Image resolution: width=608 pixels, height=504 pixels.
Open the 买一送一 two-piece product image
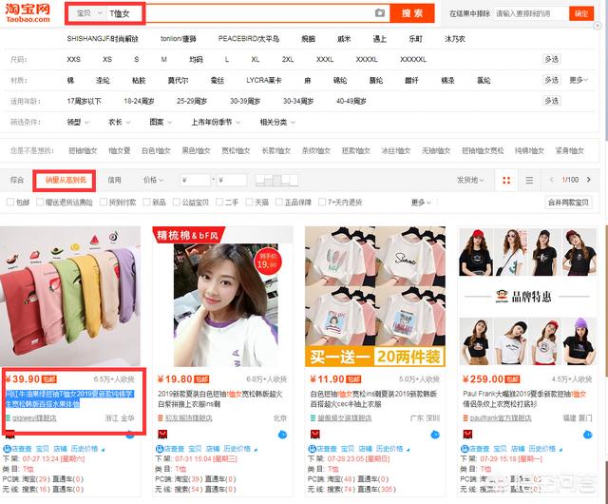pyautogui.click(x=375, y=297)
